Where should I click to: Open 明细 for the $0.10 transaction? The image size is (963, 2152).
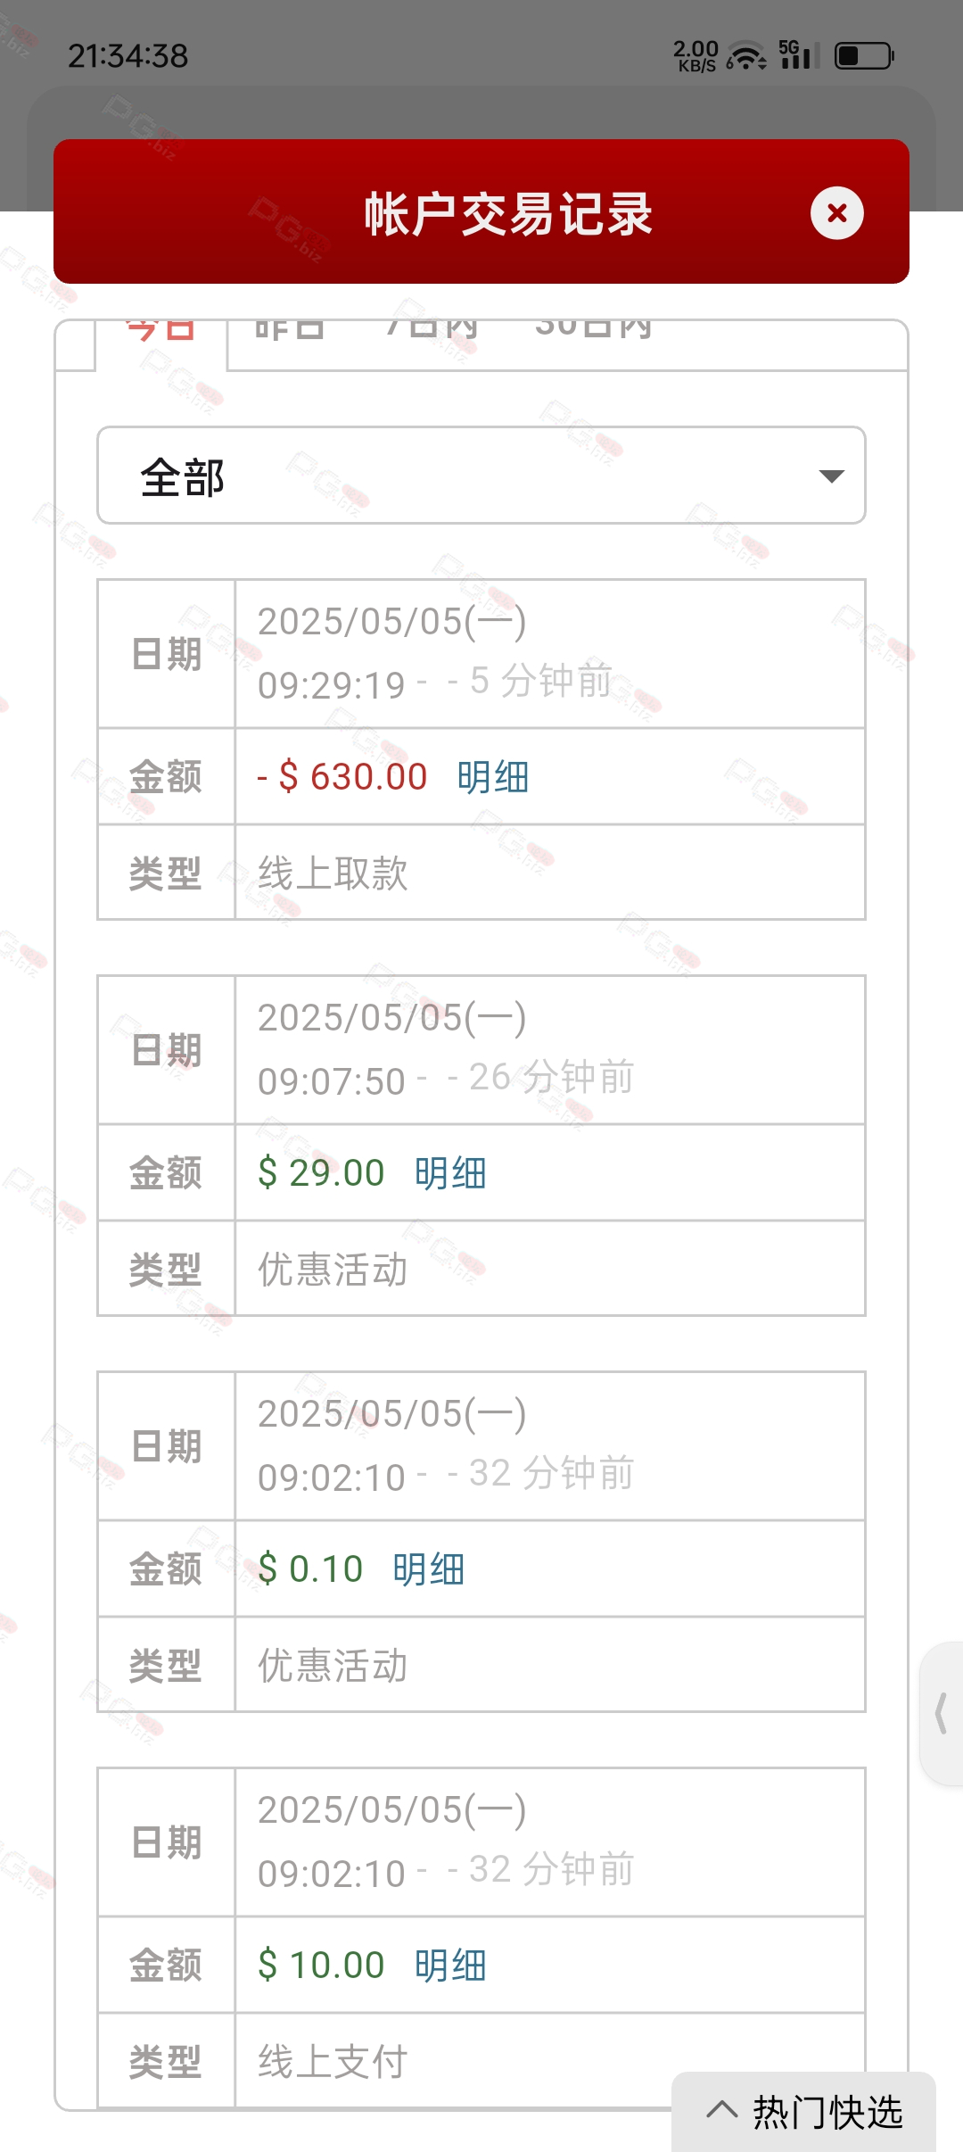tap(429, 1569)
